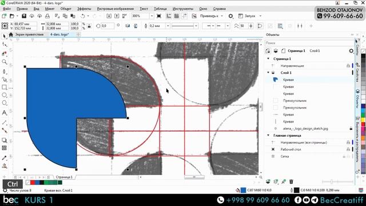
Task: Switch to Экран приветствия tab
Action: 29,34
